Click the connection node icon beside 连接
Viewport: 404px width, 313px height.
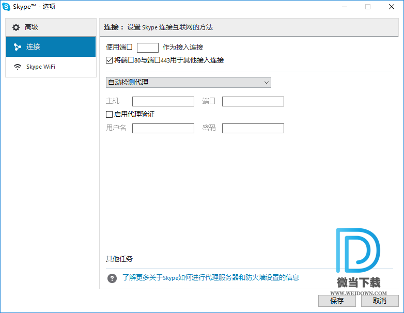(x=18, y=47)
